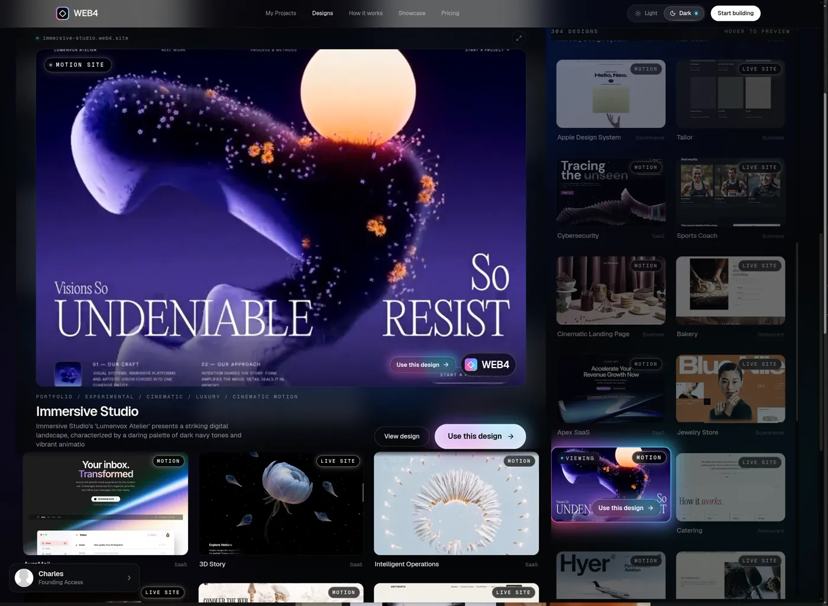Click Charles profile avatar
The image size is (828, 606).
(24, 578)
